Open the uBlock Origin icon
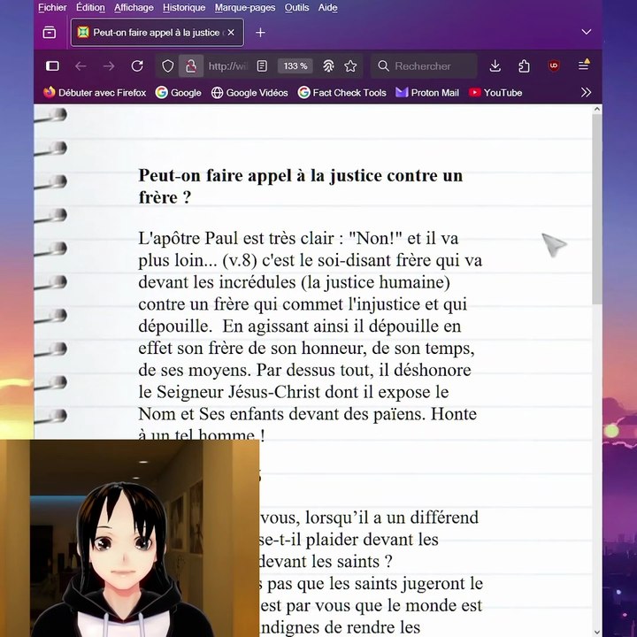637x637 pixels. pyautogui.click(x=554, y=65)
